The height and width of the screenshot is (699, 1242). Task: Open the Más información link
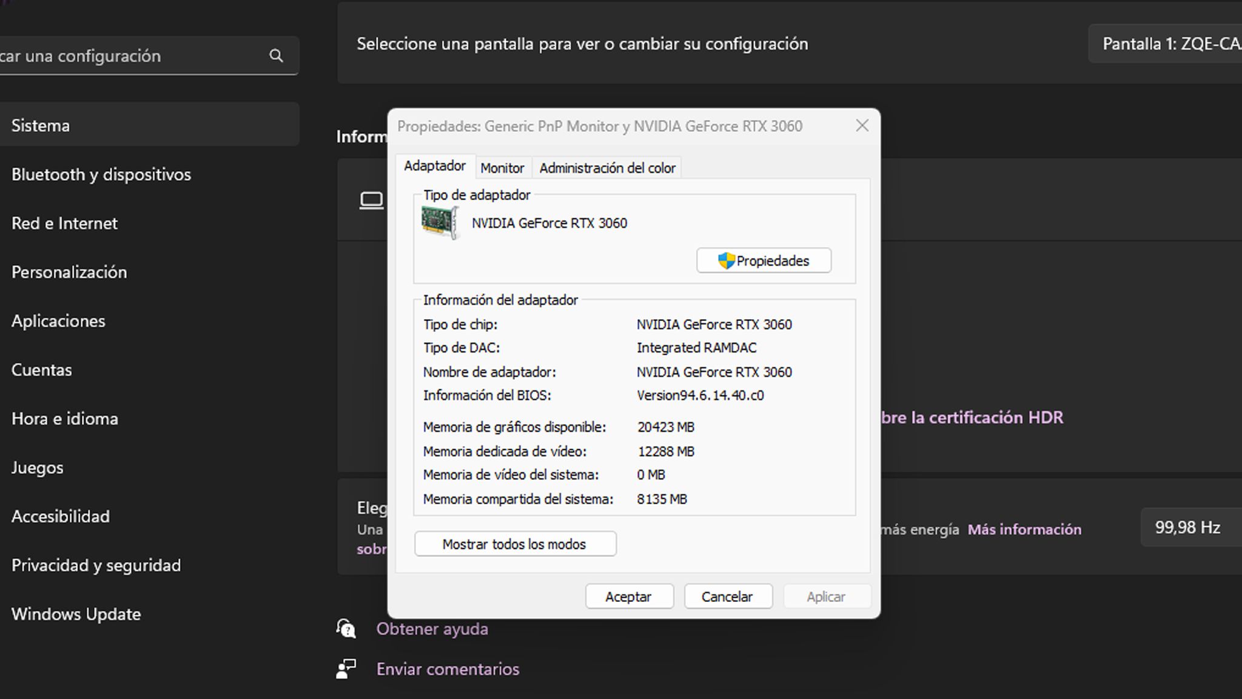pyautogui.click(x=1024, y=529)
